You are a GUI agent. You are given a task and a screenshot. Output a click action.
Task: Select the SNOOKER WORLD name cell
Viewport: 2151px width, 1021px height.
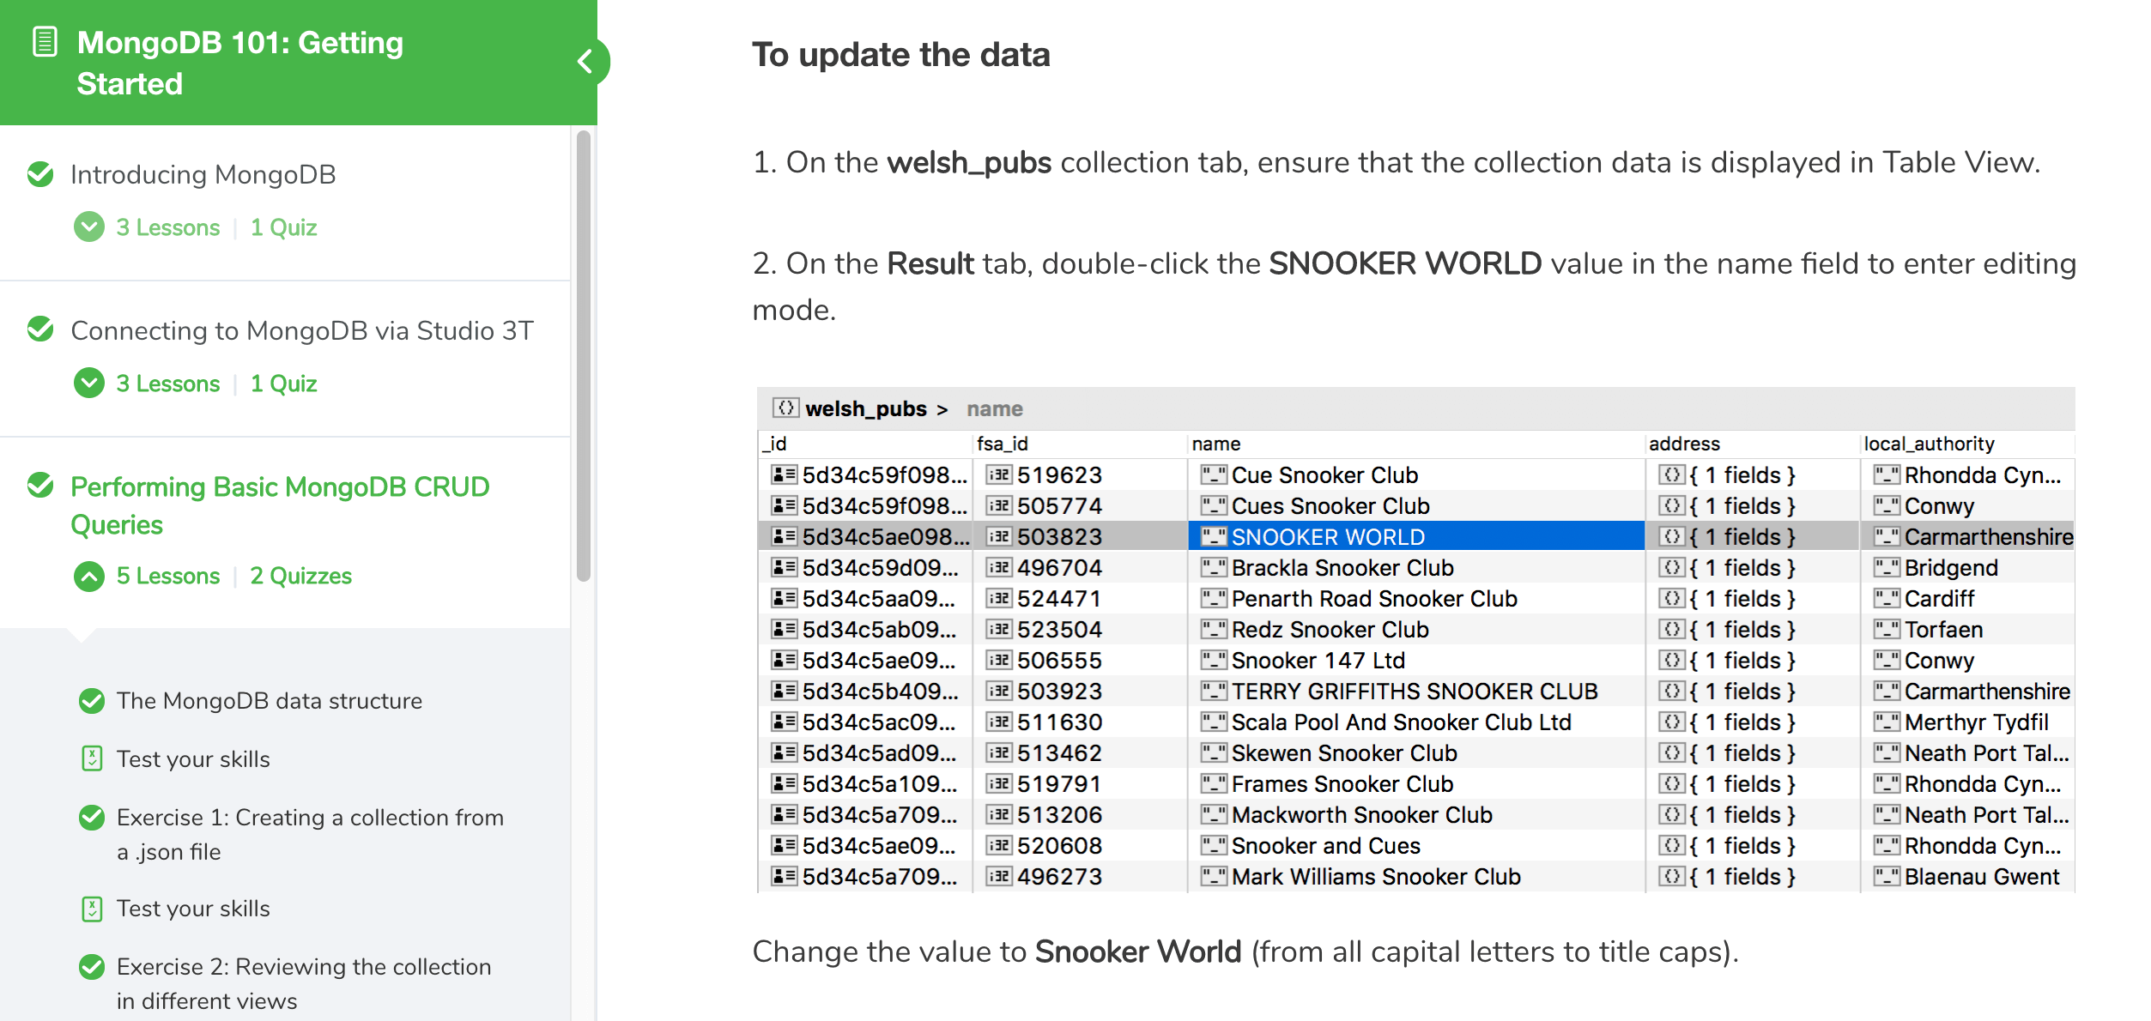click(1416, 536)
